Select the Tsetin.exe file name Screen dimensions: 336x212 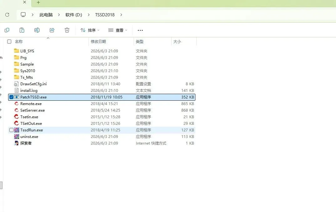(29, 117)
